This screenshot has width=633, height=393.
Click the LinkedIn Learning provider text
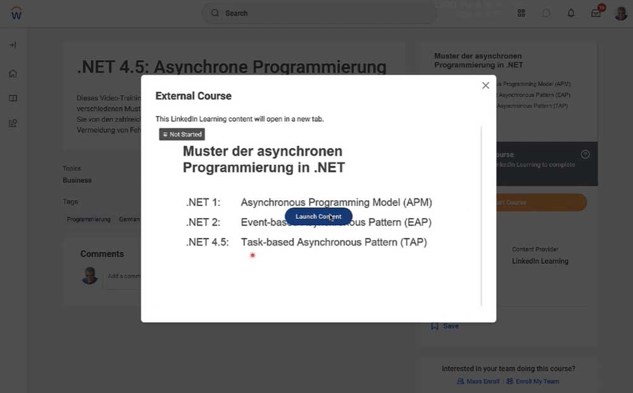540,261
